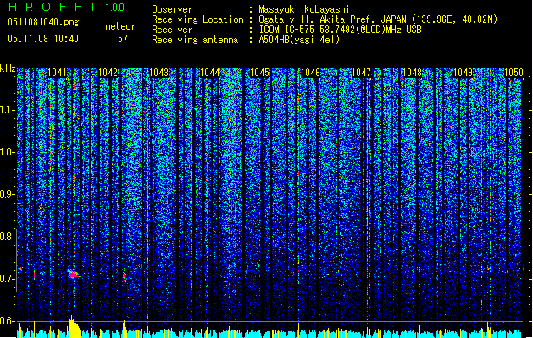Click the 1046 time marker
533x338 pixels.
coord(311,73)
